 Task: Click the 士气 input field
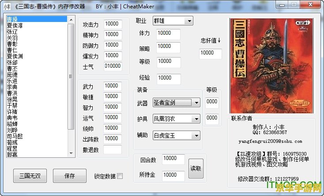pos(113,66)
